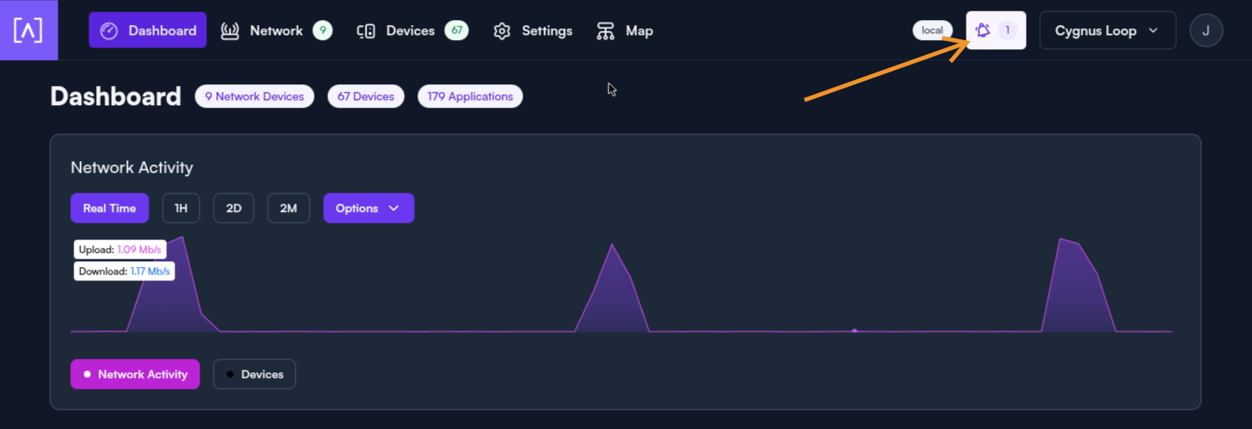Image resolution: width=1252 pixels, height=429 pixels.
Task: Open the Network tab label
Action: 276,31
